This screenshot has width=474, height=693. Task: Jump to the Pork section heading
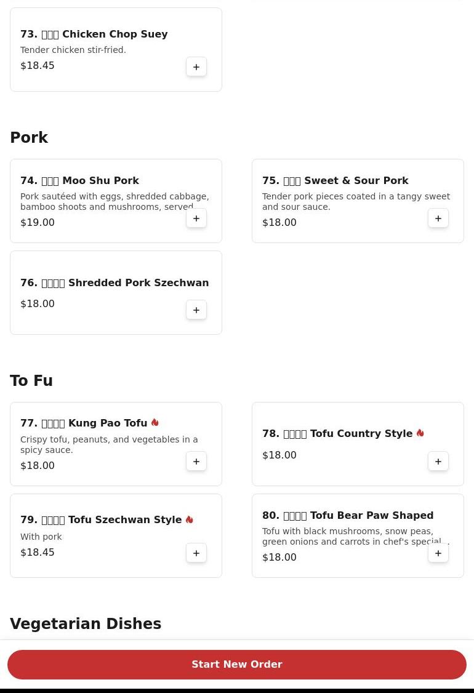[29, 138]
